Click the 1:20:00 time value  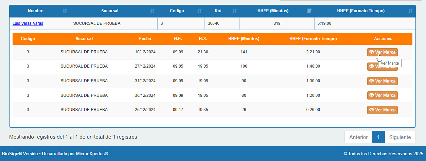[x=313, y=95]
